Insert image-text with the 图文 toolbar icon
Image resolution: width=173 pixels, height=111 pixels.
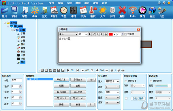click(x=44, y=12)
